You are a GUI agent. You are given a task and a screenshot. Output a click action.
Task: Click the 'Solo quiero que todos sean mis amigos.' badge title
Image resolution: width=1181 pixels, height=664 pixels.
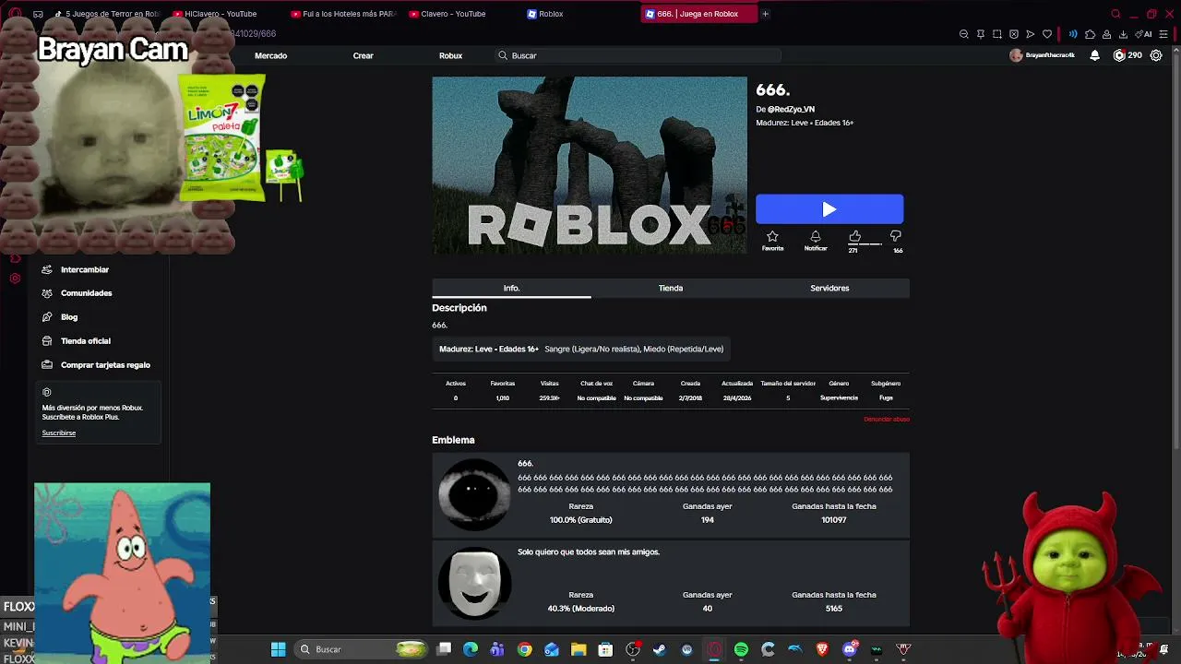click(589, 552)
